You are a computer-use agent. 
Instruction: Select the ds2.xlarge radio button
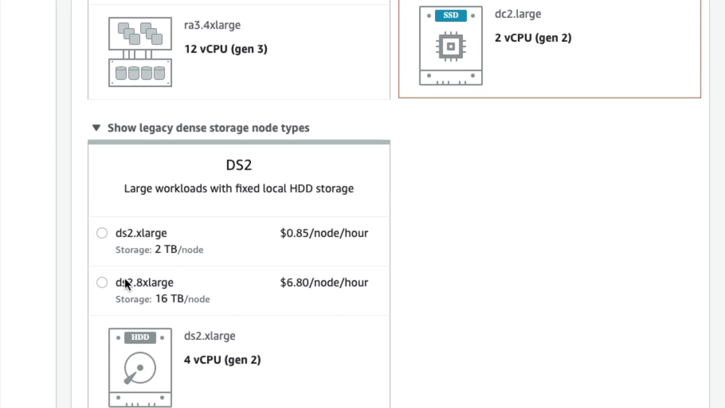[102, 233]
